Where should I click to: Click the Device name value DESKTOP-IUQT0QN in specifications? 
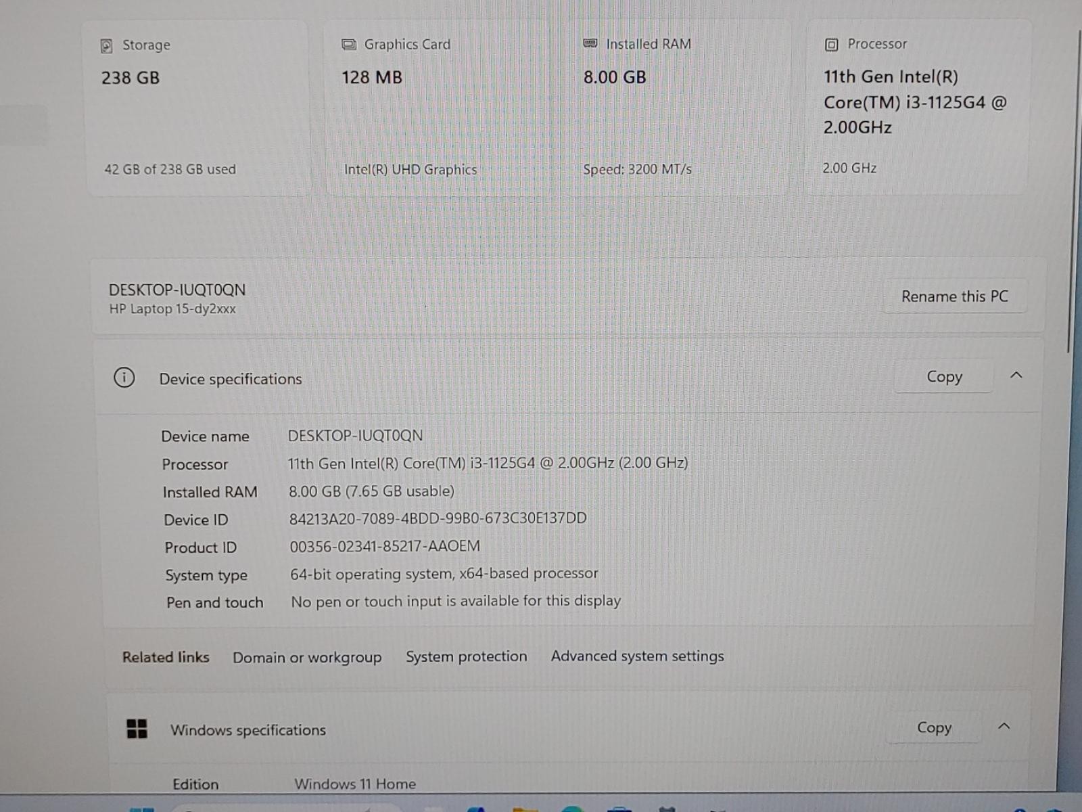pyautogui.click(x=355, y=435)
